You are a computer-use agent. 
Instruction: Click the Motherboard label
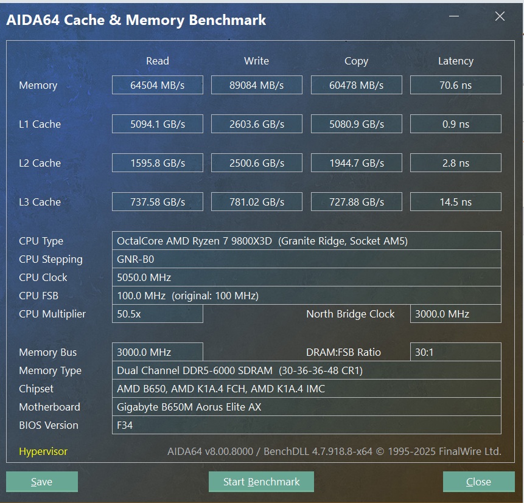(49, 407)
